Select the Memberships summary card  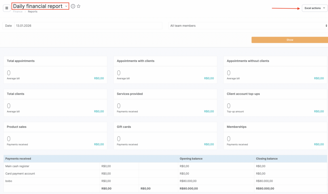[x=275, y=136]
